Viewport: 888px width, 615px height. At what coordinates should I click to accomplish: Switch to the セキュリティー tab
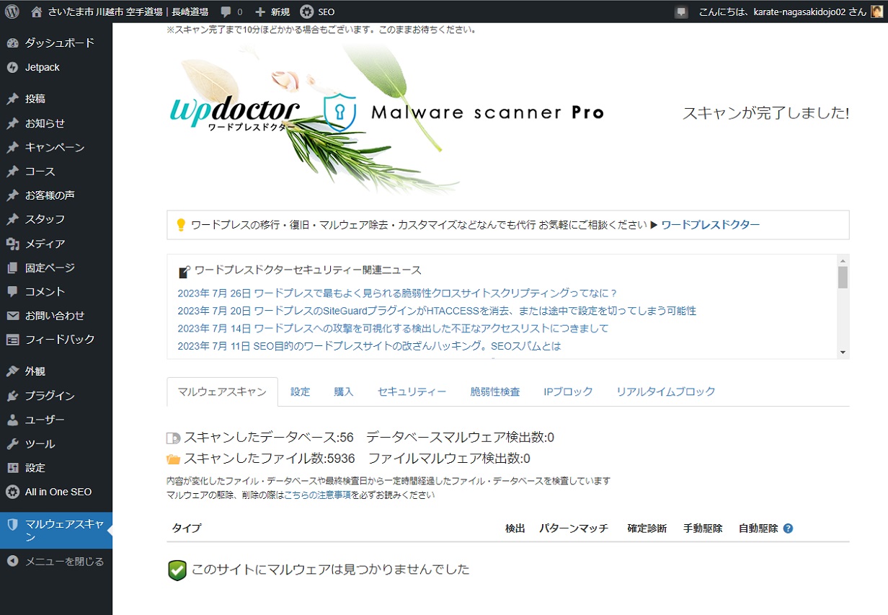(x=412, y=391)
